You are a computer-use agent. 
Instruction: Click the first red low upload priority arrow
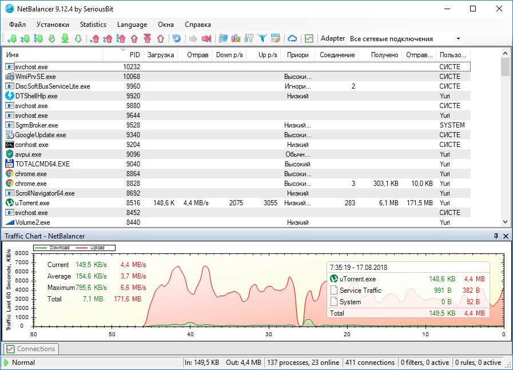[95, 39]
